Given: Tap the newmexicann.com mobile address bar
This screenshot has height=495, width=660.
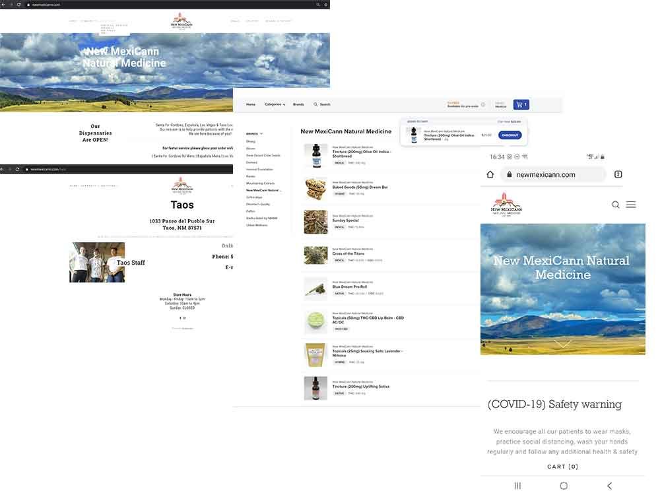Looking at the screenshot, I should click(x=553, y=174).
